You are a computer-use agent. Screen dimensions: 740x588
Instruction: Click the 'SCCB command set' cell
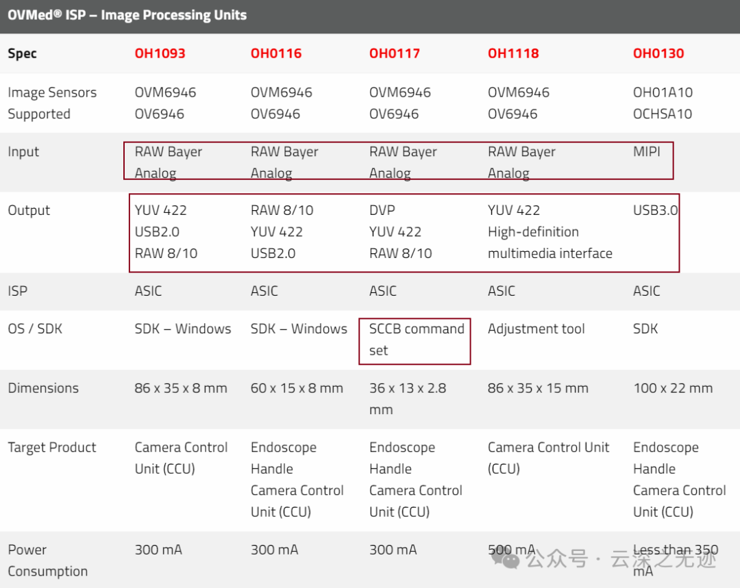point(417,340)
